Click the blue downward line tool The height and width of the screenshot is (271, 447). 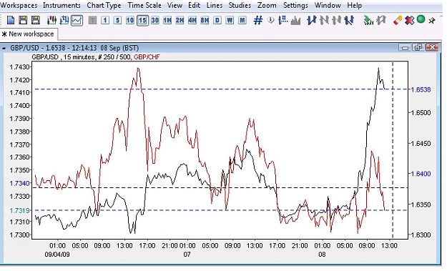tap(349, 20)
